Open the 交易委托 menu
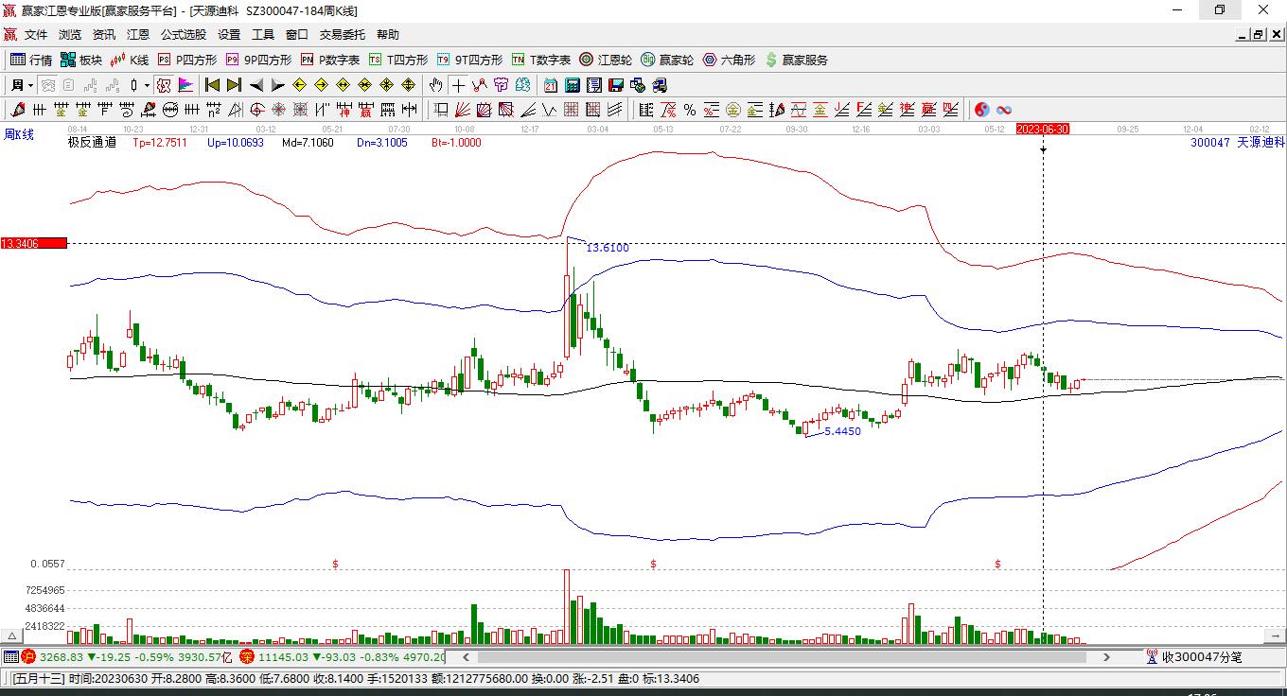 (343, 35)
